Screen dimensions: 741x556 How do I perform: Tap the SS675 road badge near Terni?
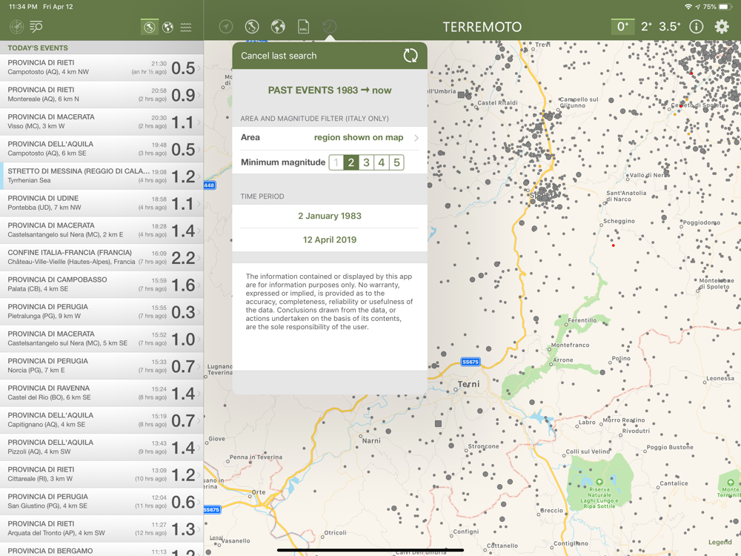tap(471, 363)
